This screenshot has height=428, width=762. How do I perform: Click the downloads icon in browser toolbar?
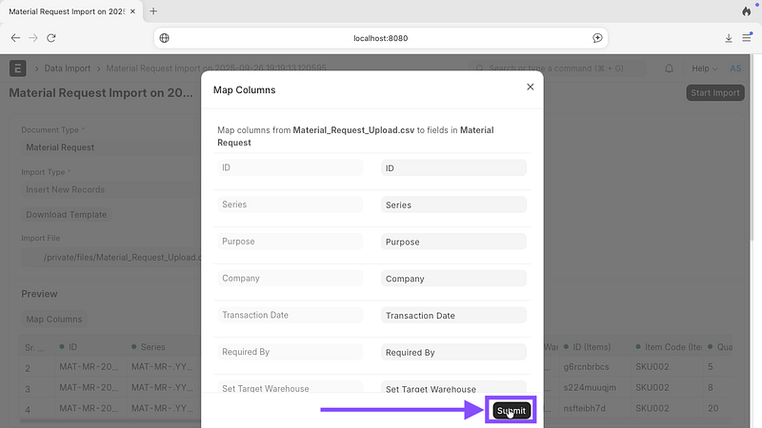729,38
